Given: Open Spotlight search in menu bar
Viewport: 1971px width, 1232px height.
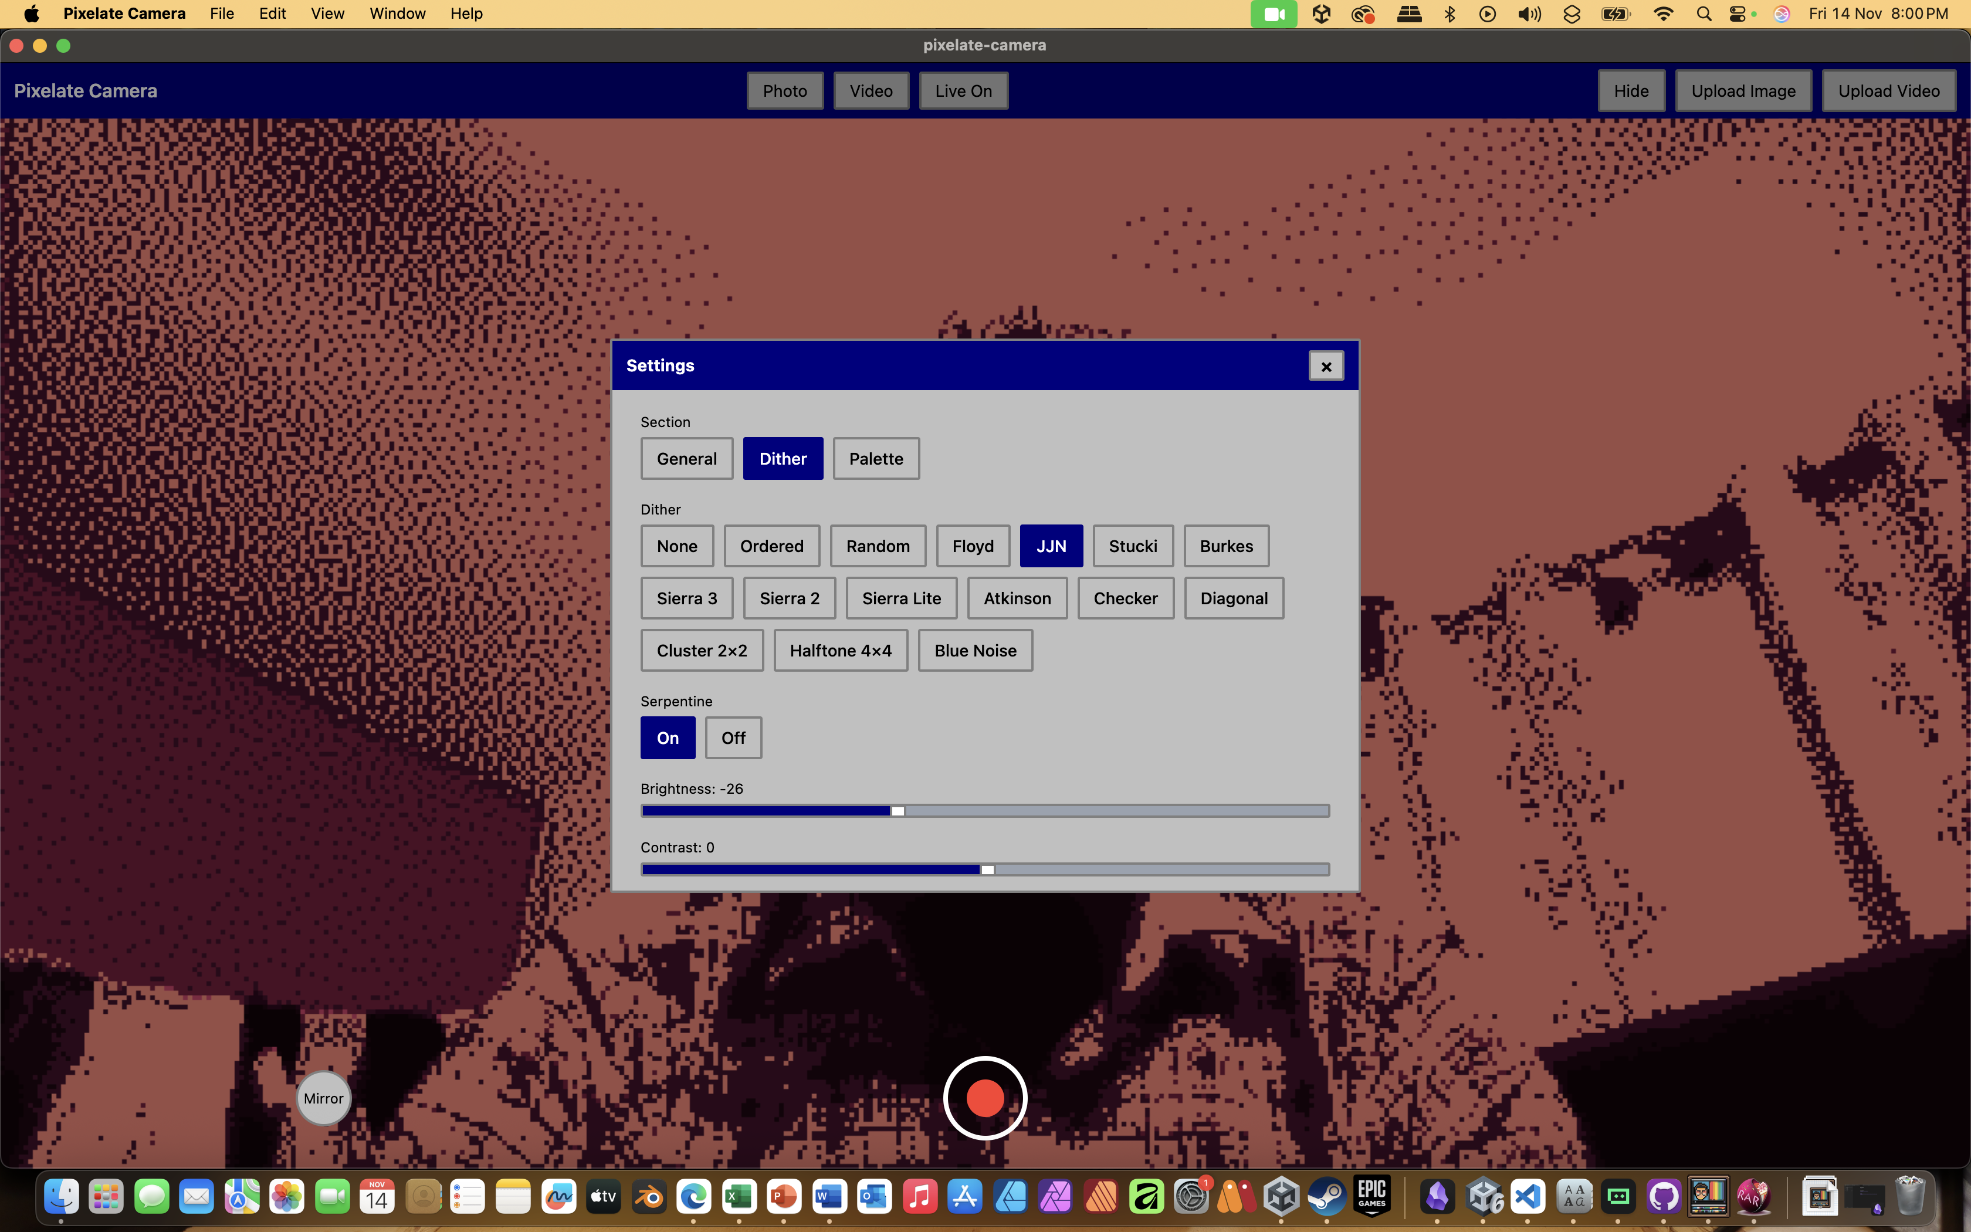Looking at the screenshot, I should point(1703,14).
